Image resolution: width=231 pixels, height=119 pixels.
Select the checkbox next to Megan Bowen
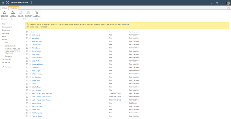click(27, 103)
